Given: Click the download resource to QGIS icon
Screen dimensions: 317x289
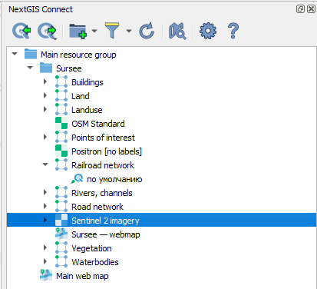Looking at the screenshot, I should coord(21,31).
